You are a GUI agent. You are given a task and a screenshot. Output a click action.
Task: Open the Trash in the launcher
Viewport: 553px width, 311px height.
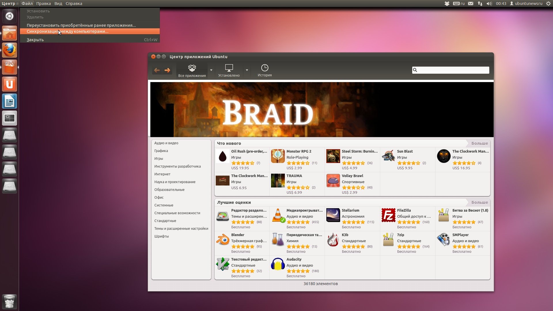[x=10, y=301]
